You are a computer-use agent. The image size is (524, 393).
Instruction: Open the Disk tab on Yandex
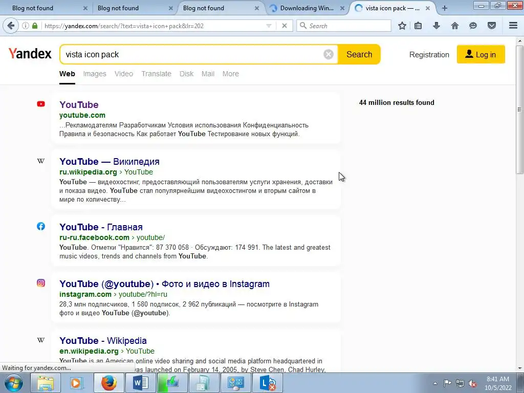click(186, 74)
